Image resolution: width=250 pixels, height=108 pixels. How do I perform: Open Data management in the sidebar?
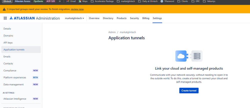(21, 85)
